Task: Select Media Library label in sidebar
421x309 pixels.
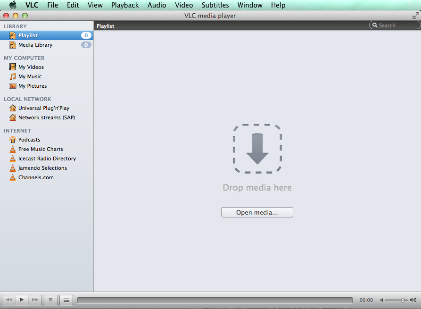Action: coord(35,45)
